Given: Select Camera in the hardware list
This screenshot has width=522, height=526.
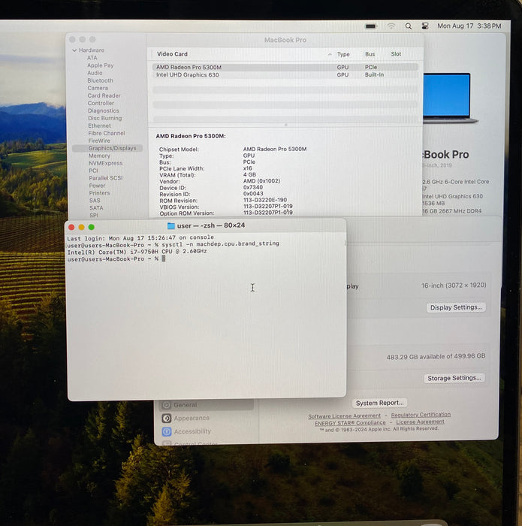Looking at the screenshot, I should click(x=98, y=88).
